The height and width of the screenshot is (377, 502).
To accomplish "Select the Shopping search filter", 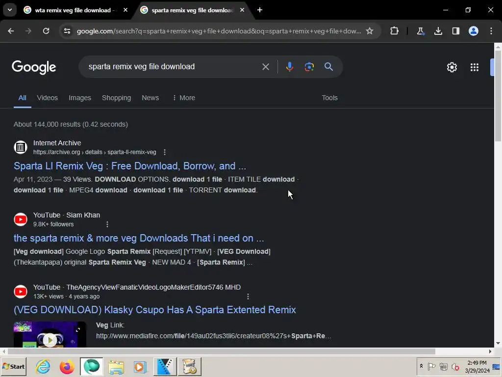I will (116, 98).
